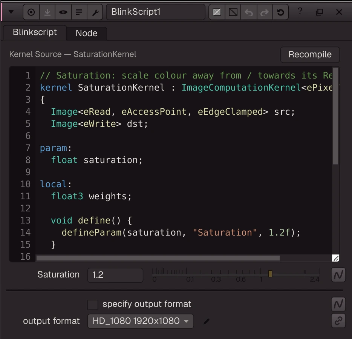The width and height of the screenshot is (352, 339).
Task: Close the BlinkScript1 properties panel
Action: pos(339,12)
